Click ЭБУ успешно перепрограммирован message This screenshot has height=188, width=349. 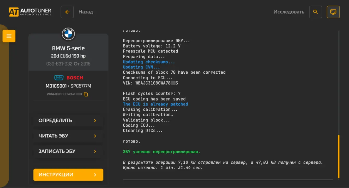(x=162, y=152)
